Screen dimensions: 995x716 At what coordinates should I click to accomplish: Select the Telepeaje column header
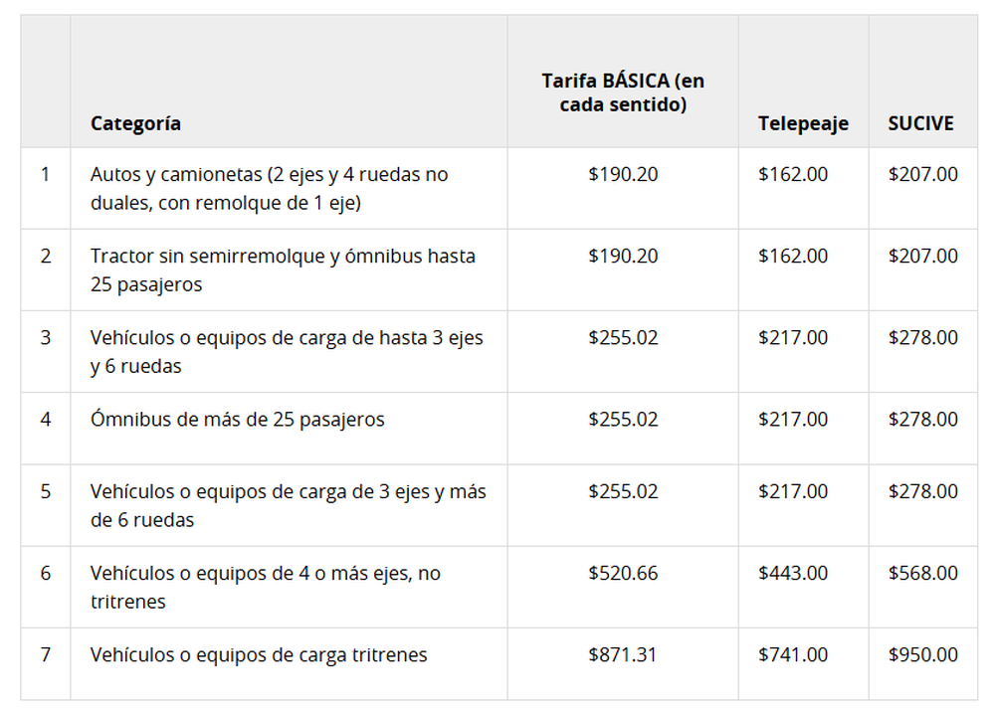(x=803, y=123)
